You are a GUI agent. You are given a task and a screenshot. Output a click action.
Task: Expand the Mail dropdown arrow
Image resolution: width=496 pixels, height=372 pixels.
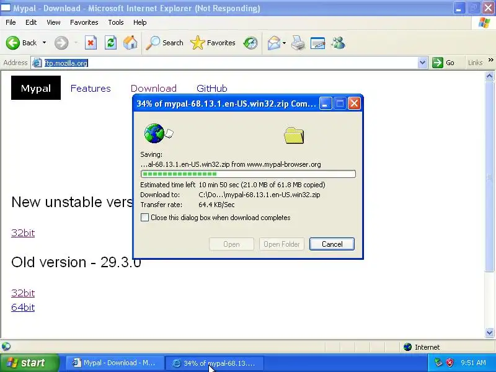284,43
